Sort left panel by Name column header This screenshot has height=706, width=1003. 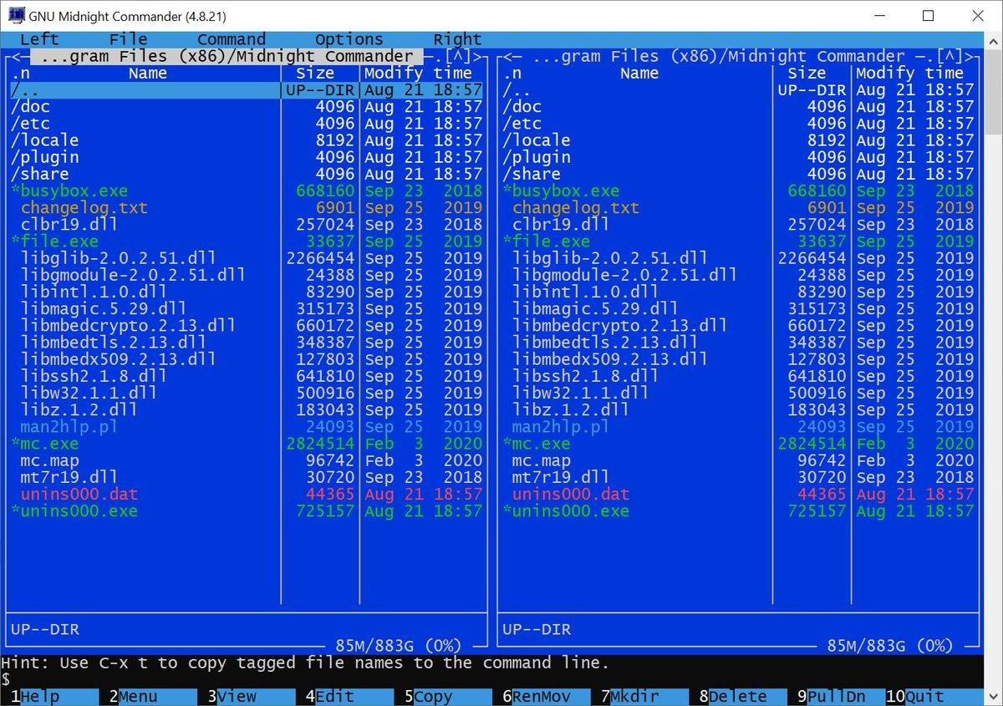click(148, 73)
